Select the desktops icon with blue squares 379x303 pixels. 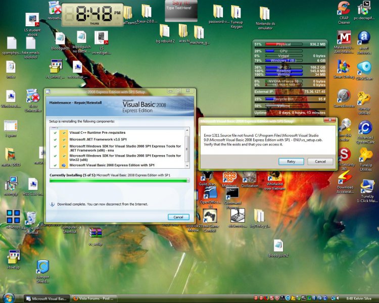click(13, 219)
